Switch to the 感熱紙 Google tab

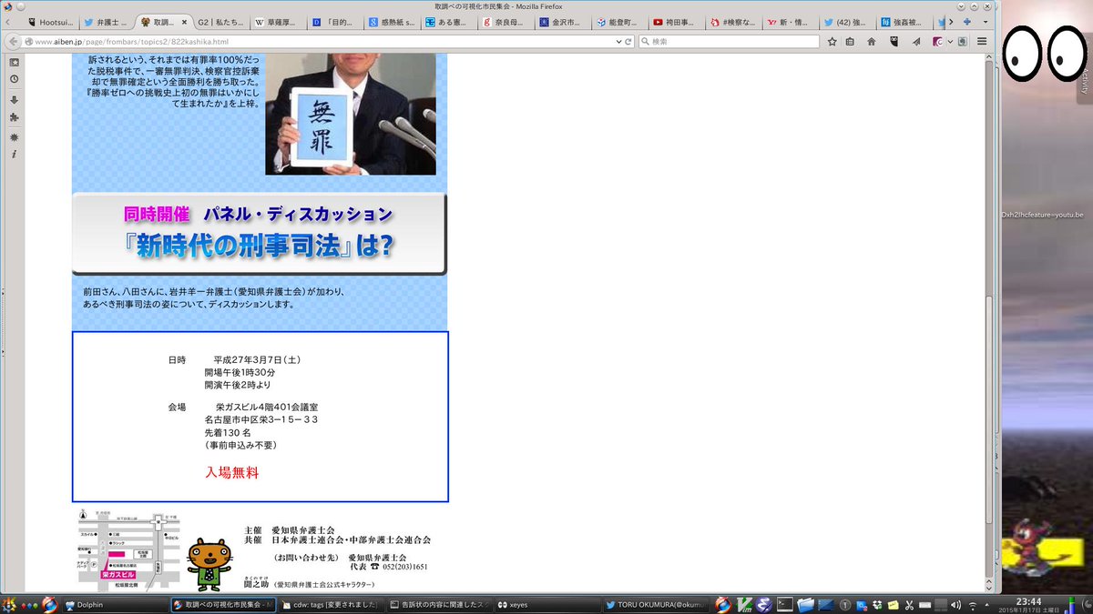(x=393, y=21)
